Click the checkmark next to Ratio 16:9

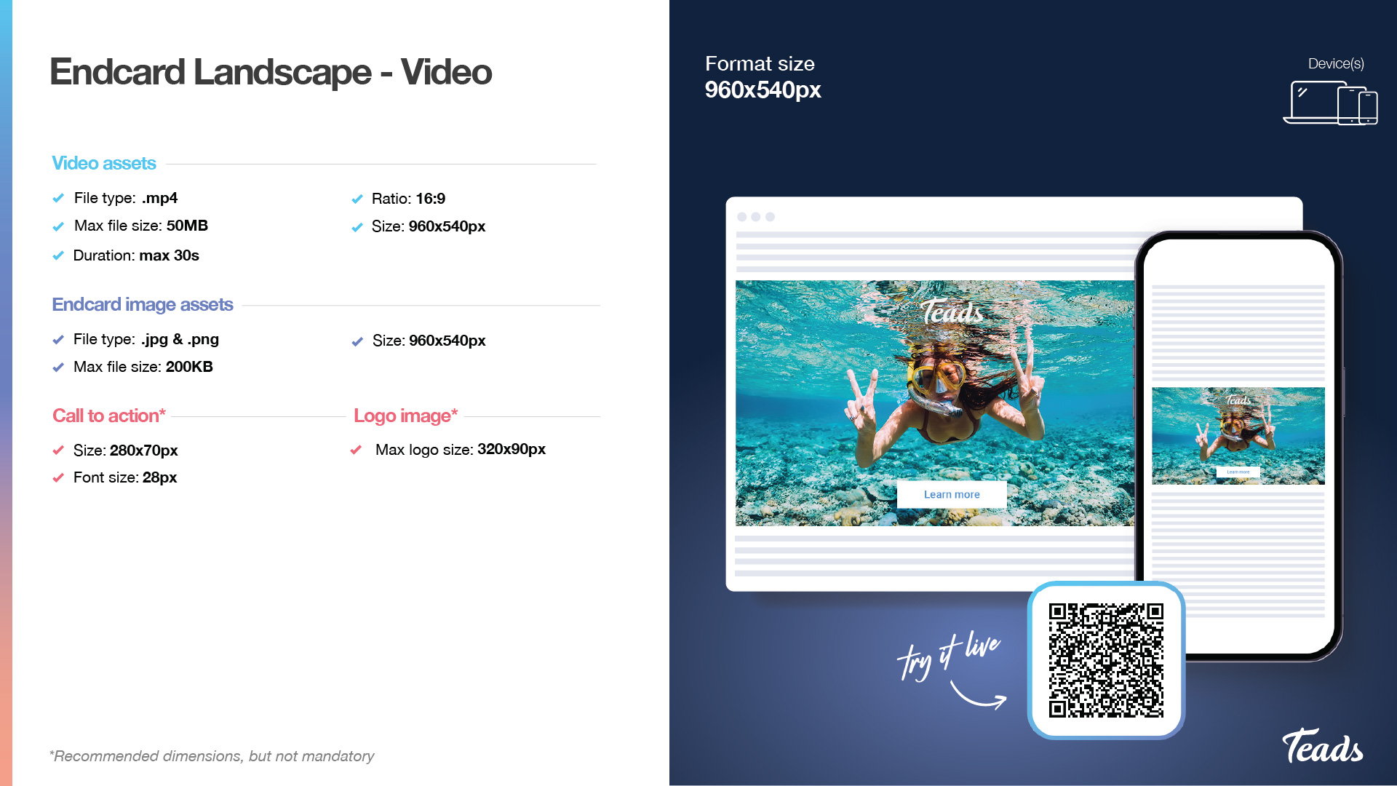357,199
